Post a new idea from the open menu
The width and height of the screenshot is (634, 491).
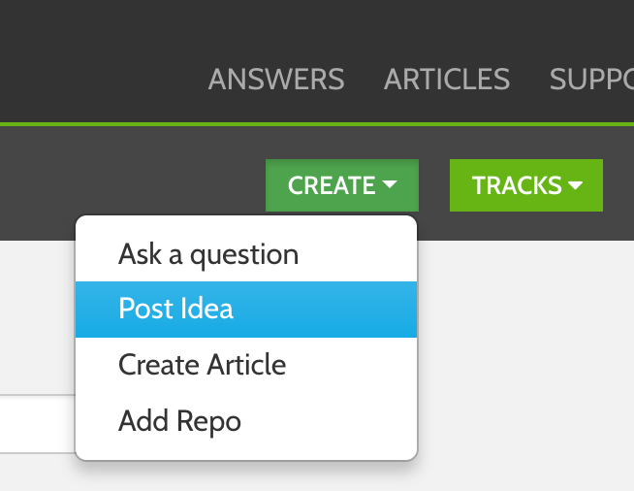176,309
